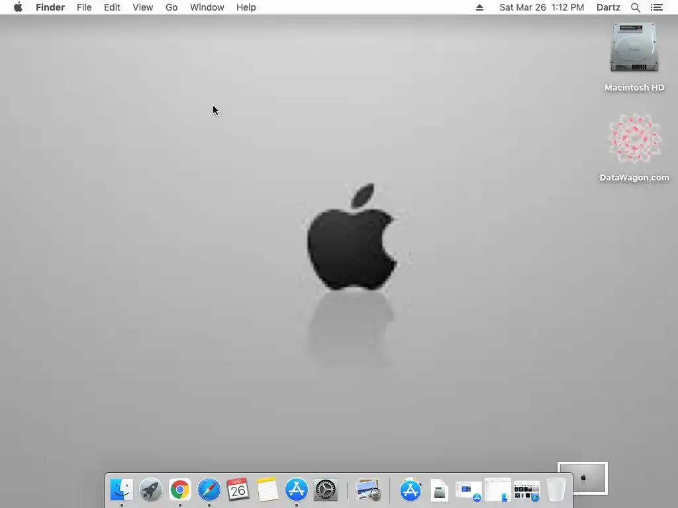The image size is (678, 508).
Task: Click the screenshot preview thumbnail above the Dock
Action: pos(583,478)
